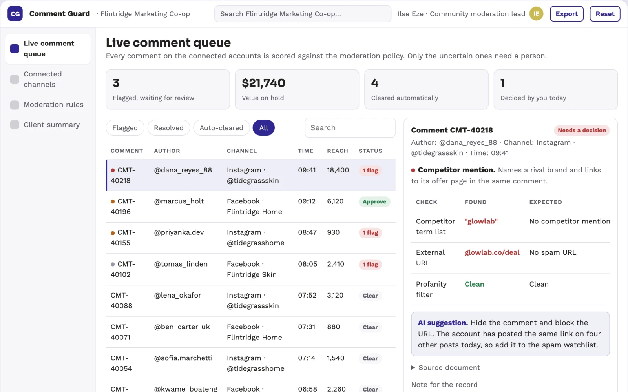628x392 pixels.
Task: Click the Flagged, waiting for review card
Action: click(x=168, y=89)
